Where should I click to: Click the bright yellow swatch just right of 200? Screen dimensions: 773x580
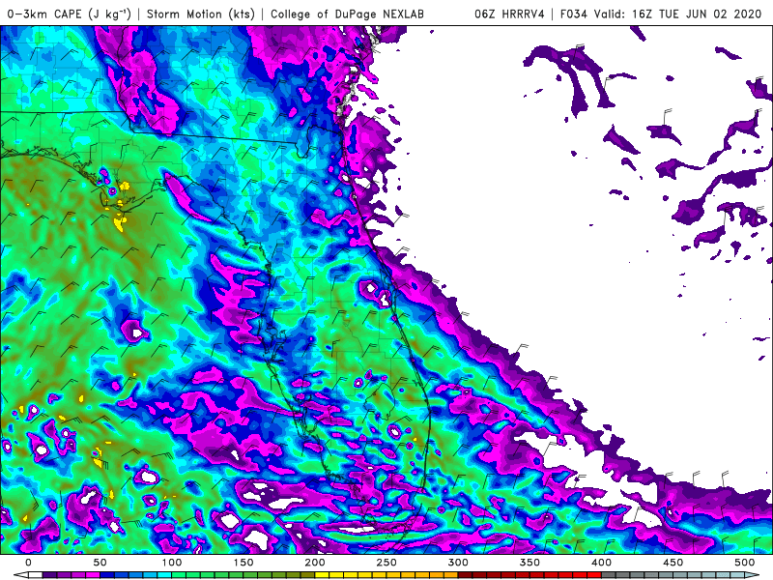click(x=322, y=575)
